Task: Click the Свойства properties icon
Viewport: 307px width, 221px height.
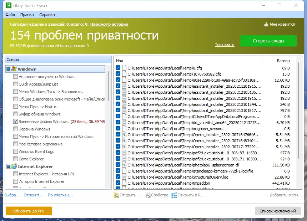Action: (148, 195)
